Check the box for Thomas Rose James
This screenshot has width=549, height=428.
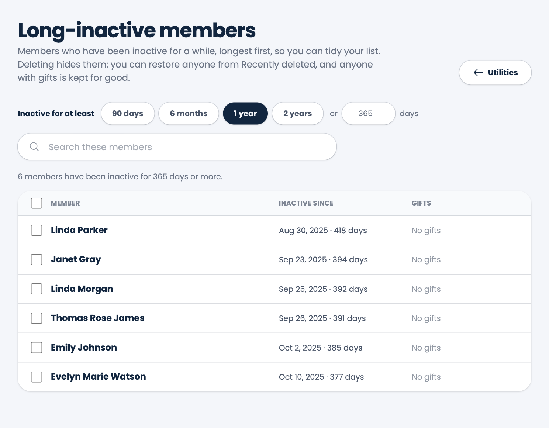pos(37,318)
